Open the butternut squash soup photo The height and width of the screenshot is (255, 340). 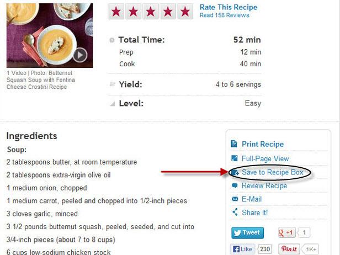50,35
